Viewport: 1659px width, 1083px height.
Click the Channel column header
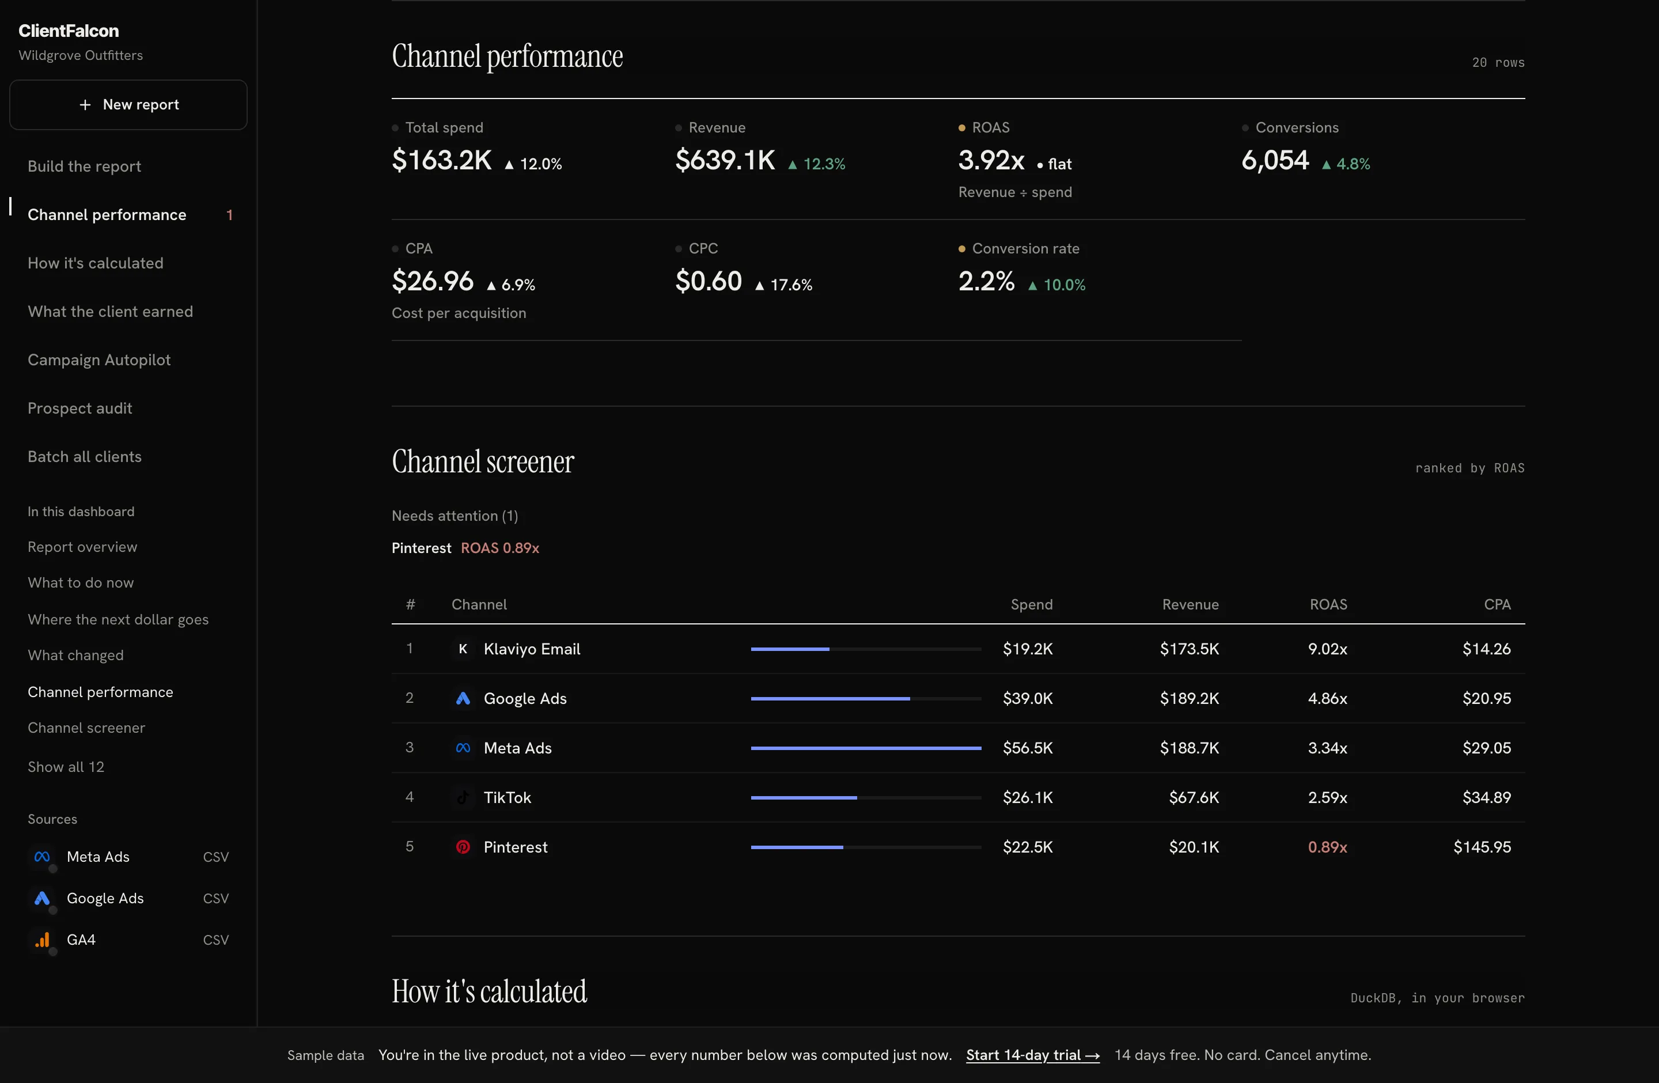pos(479,604)
